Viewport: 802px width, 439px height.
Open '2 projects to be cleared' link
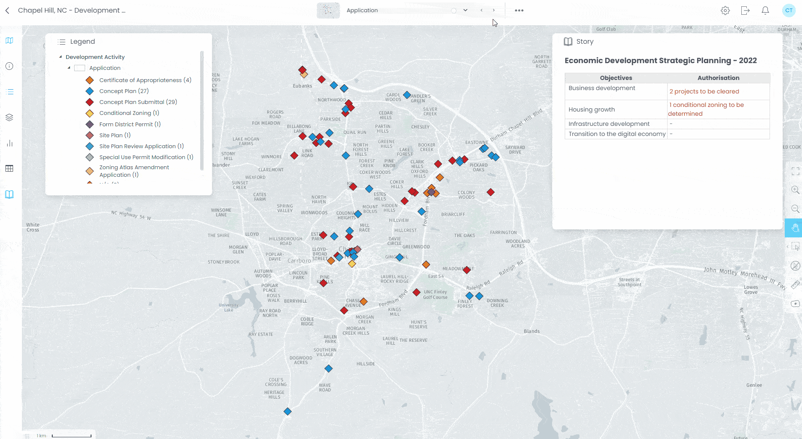point(704,91)
